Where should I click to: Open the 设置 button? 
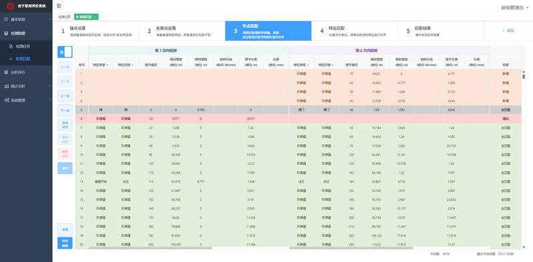(65, 229)
